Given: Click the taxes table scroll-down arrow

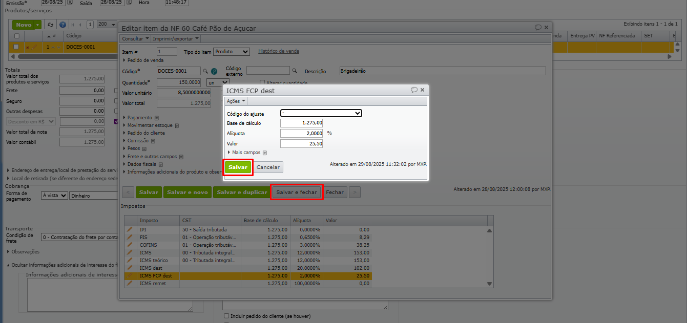Looking at the screenshot, I should (489, 284).
